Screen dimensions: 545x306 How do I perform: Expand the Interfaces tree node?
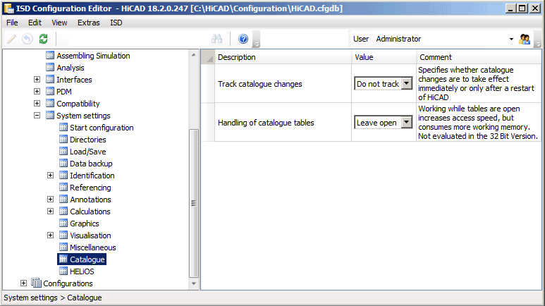coord(37,80)
